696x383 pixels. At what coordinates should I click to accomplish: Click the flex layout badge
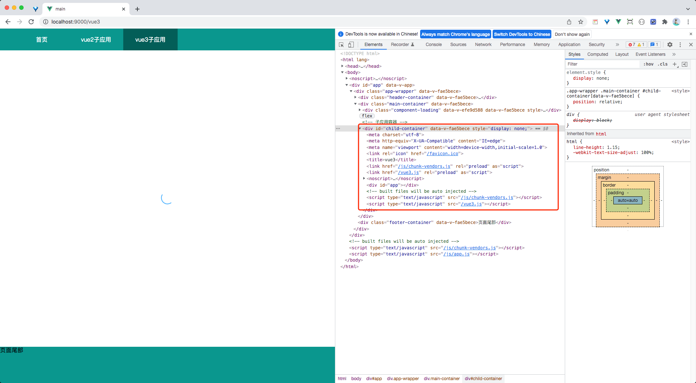[x=367, y=116]
